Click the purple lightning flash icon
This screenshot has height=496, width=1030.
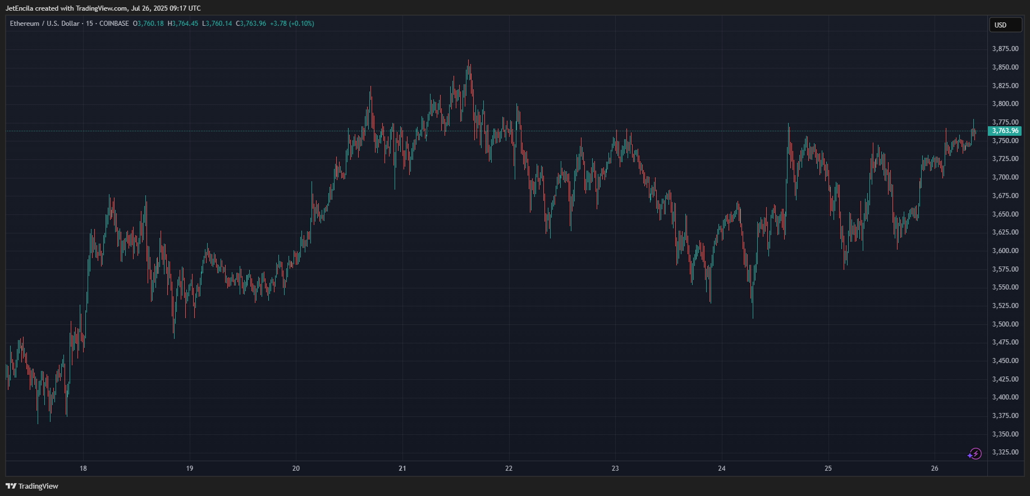[976, 453]
